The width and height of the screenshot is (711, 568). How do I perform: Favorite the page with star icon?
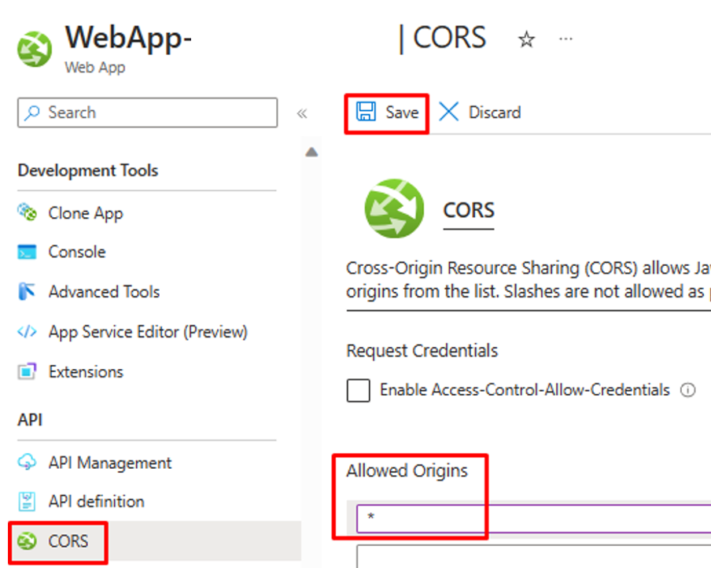click(526, 39)
